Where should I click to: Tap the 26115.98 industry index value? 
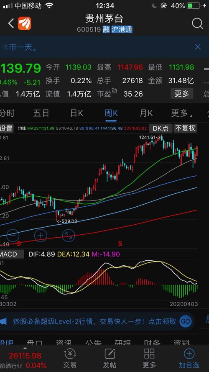[x=25, y=355]
